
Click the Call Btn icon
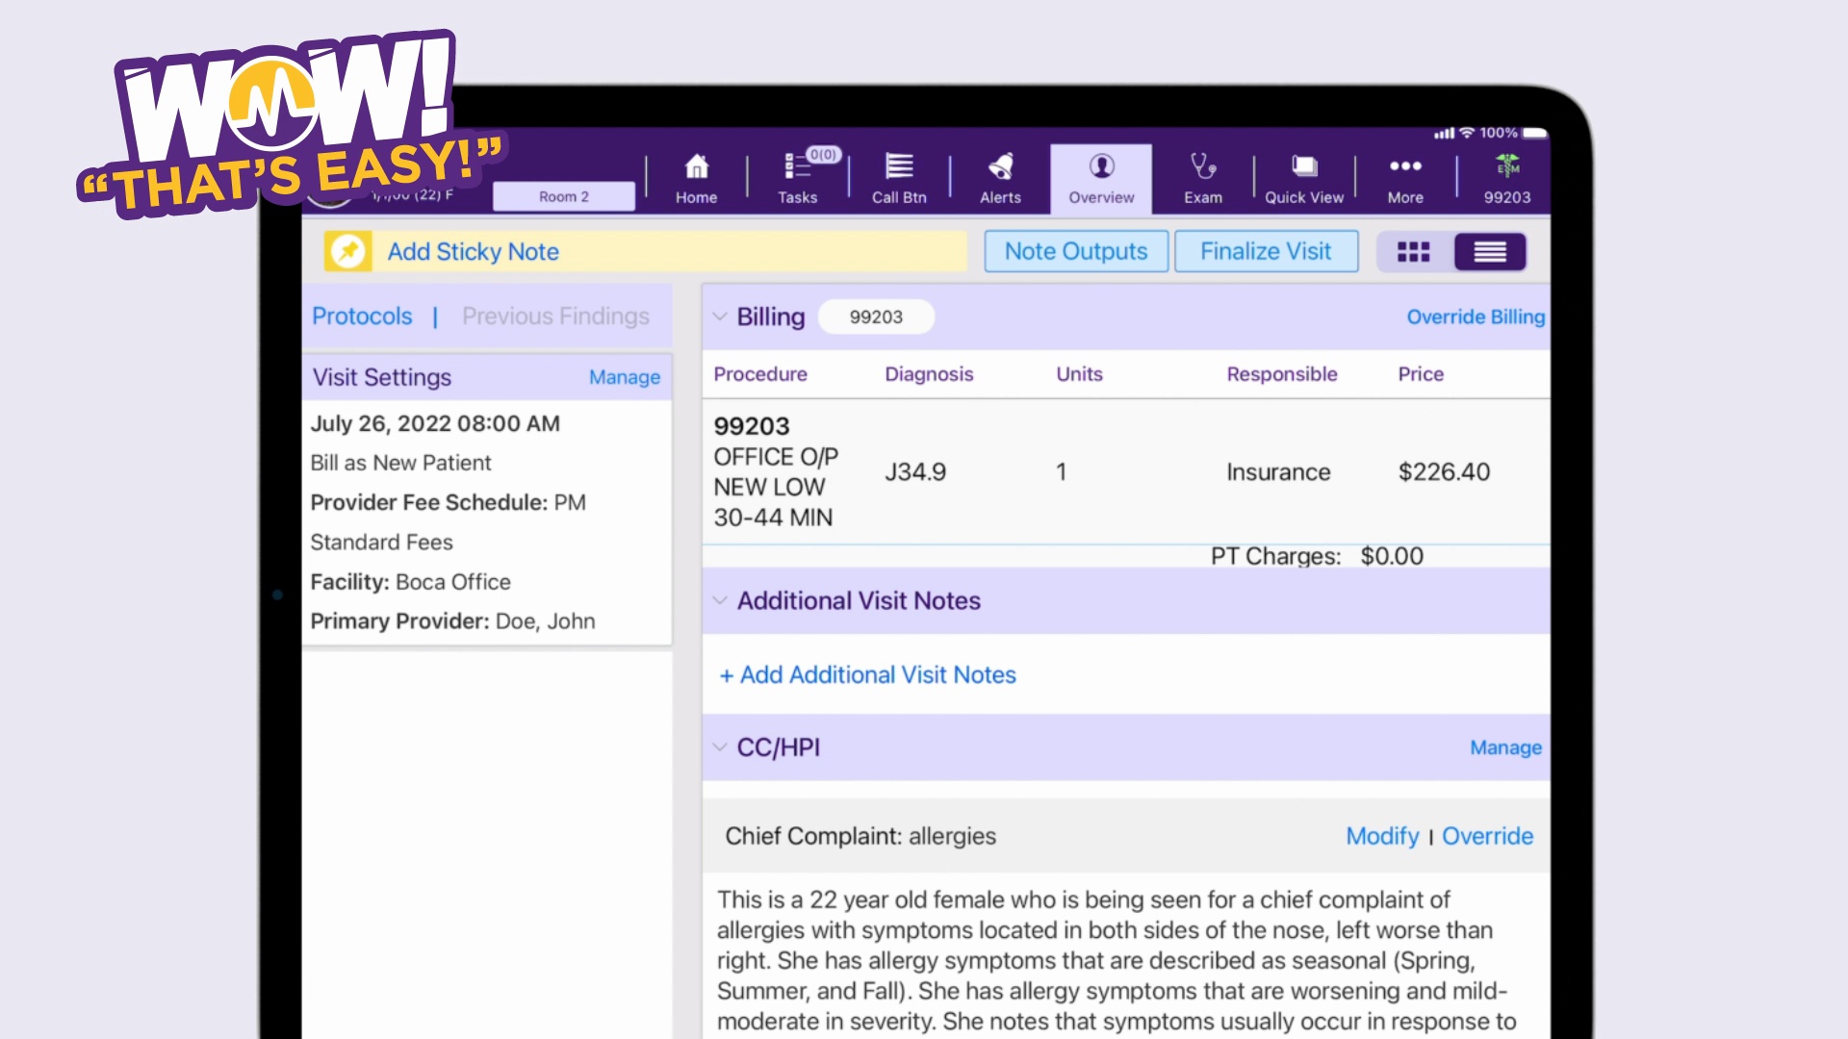point(898,168)
